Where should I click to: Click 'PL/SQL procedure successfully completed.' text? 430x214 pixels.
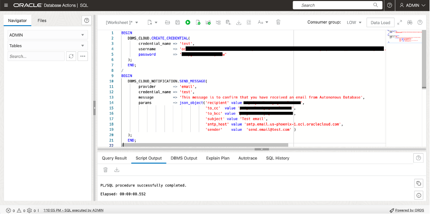(x=144, y=185)
